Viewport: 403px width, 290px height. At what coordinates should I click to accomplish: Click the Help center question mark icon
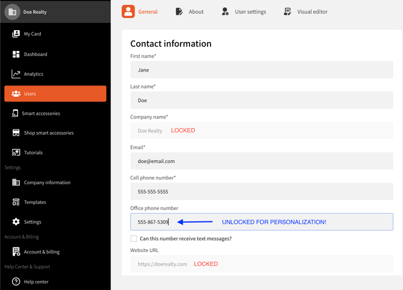click(16, 282)
